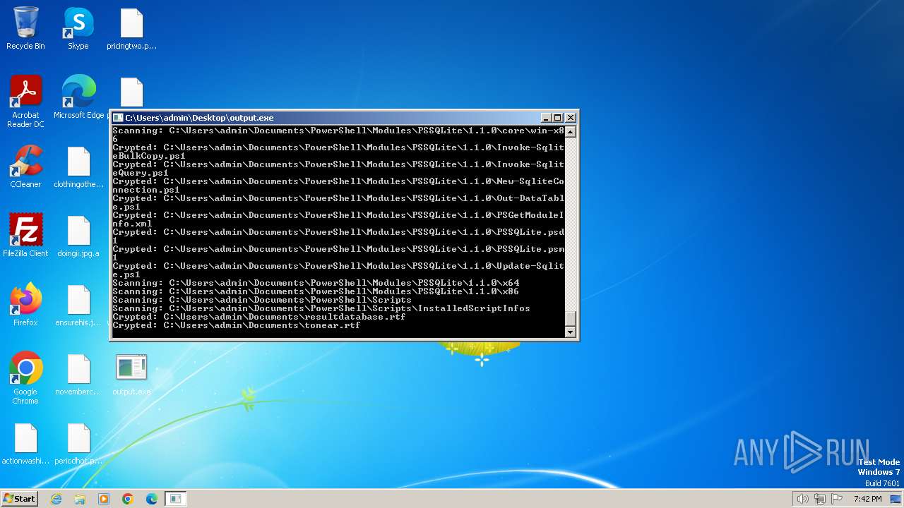Open the volume control in system tray
This screenshot has width=904, height=508.
[803, 499]
